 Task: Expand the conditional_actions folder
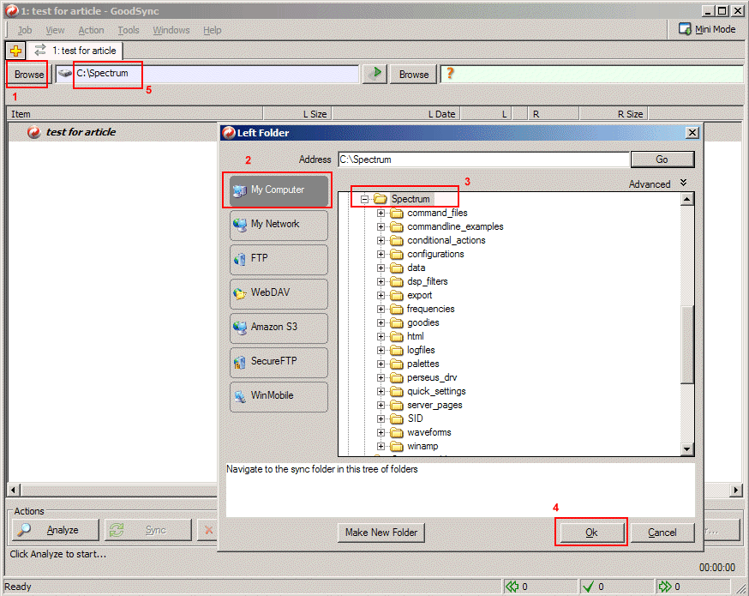(380, 240)
